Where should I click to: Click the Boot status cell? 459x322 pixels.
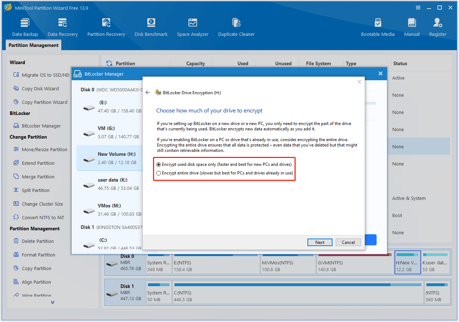(x=397, y=215)
